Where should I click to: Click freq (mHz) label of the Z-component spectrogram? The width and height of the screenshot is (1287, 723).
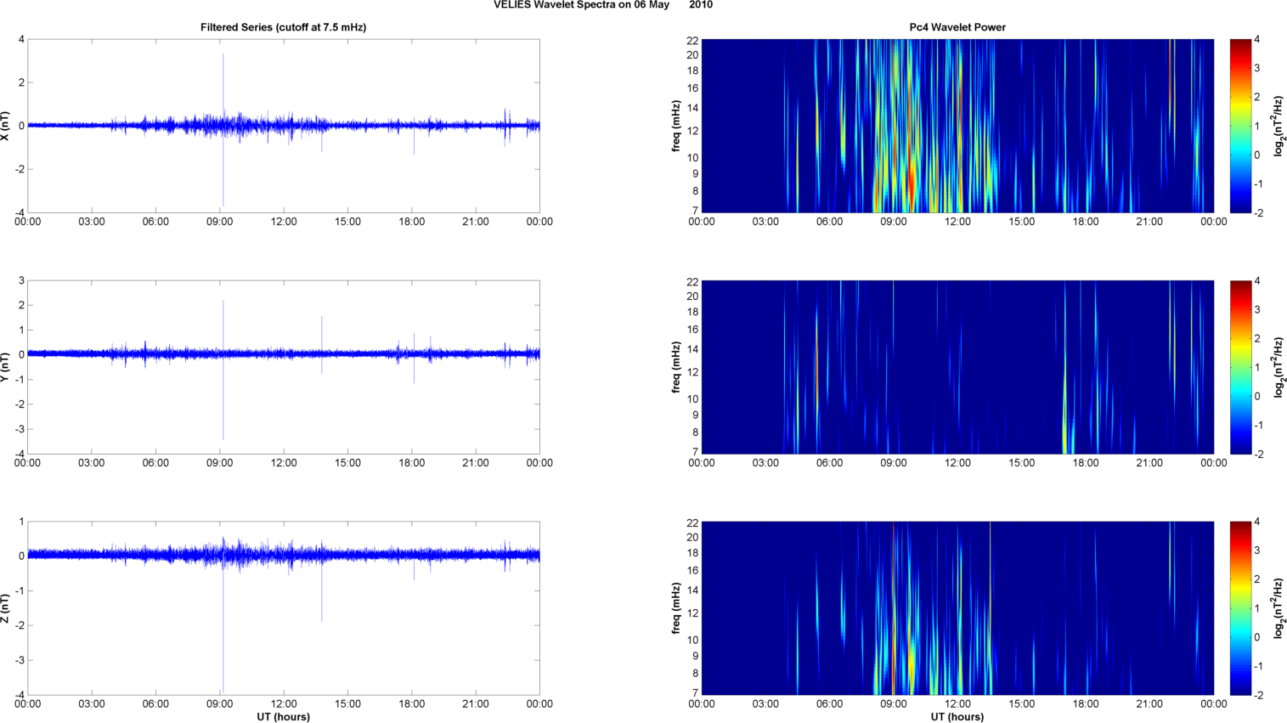[676, 608]
